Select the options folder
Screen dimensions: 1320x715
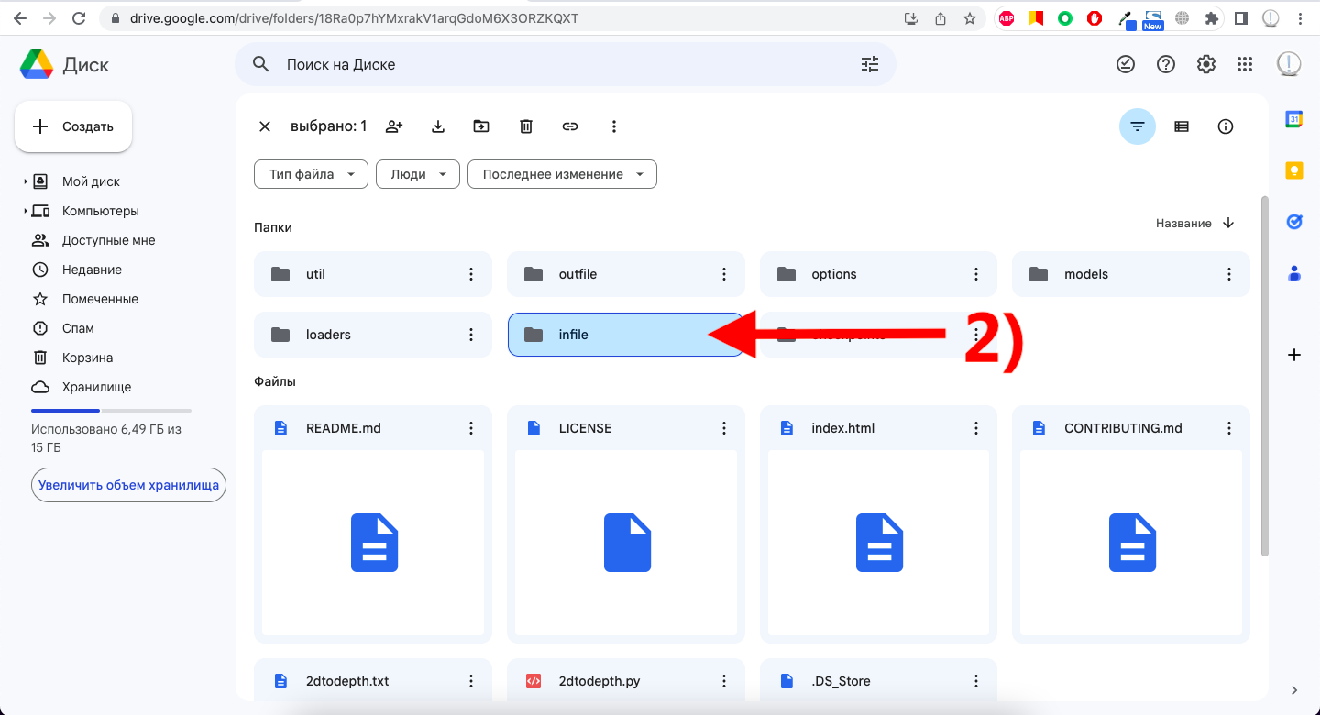[878, 274]
